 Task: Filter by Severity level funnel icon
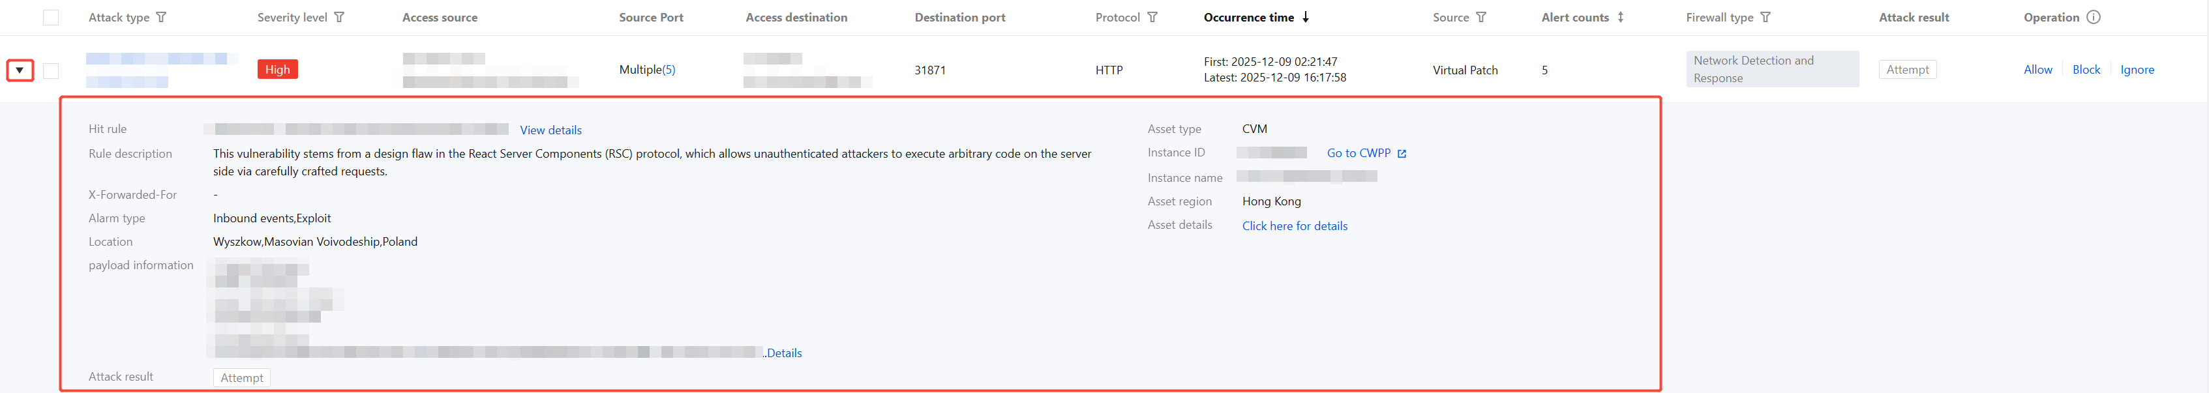pyautogui.click(x=340, y=17)
